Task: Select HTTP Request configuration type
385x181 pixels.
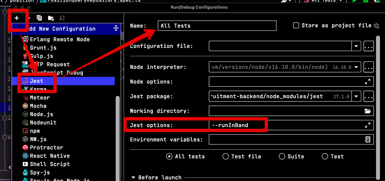Action: coord(46,65)
